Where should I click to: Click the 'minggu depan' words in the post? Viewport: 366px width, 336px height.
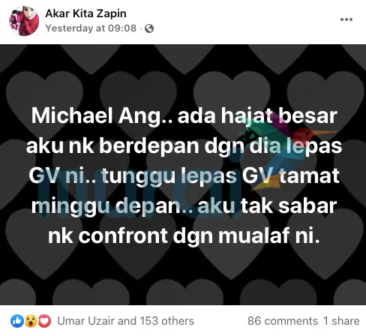106,207
